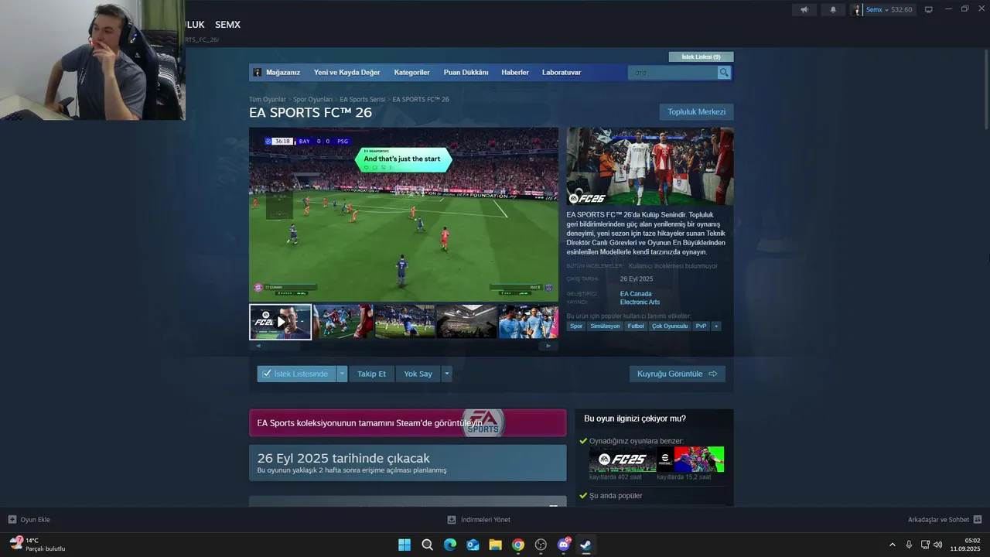Click the FC26 capsule header image

click(650, 166)
